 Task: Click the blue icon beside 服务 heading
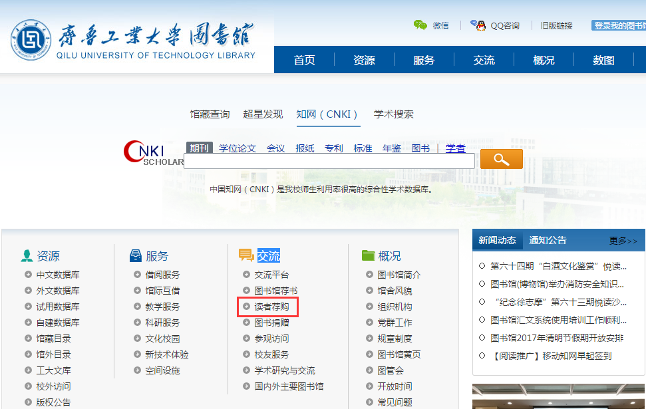tap(136, 256)
